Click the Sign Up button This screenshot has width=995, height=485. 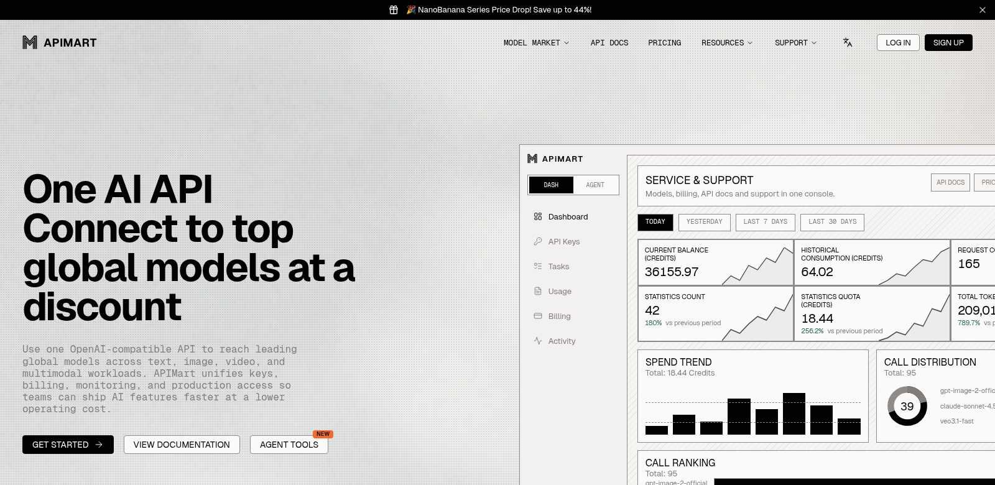click(948, 42)
